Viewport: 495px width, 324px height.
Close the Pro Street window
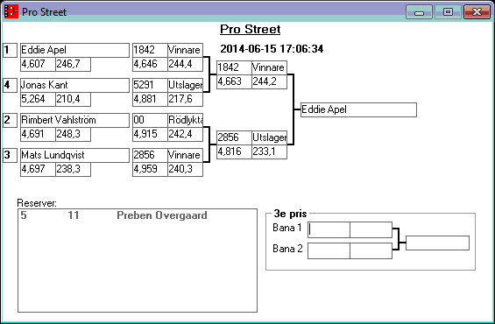click(477, 12)
